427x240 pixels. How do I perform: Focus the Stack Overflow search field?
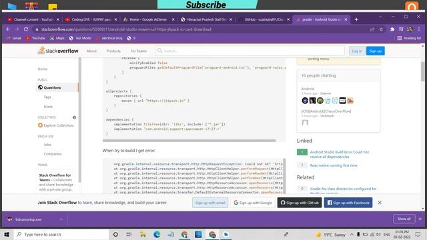[x=250, y=51]
